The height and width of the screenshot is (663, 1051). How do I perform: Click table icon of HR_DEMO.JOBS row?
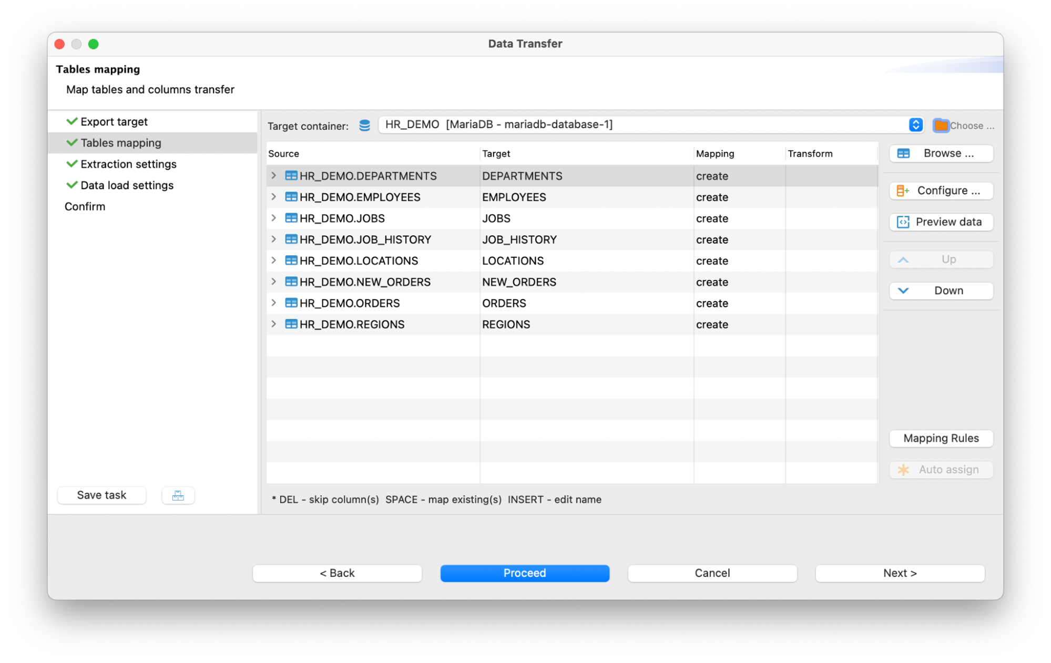pos(291,218)
